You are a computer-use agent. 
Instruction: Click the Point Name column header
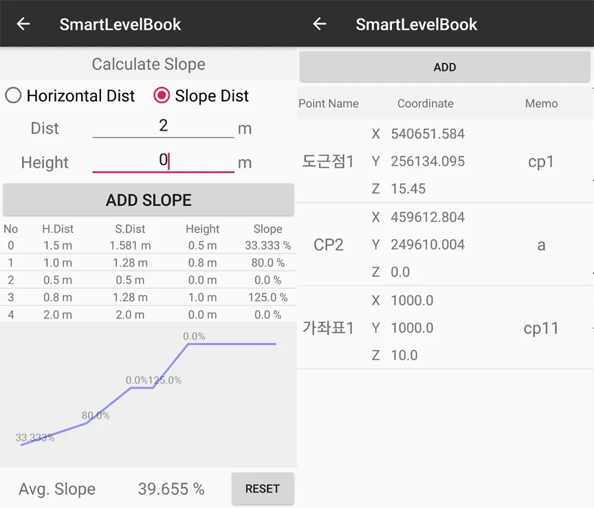click(x=329, y=103)
